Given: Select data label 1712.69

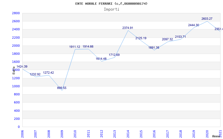Looking at the screenshot, I should [x=114, y=55].
